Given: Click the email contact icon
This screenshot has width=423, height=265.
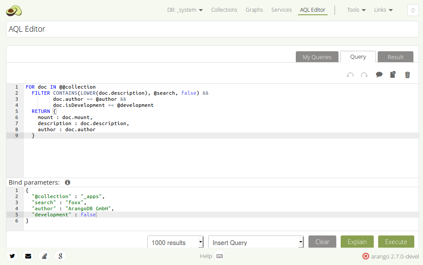Looking at the screenshot, I should (28, 256).
